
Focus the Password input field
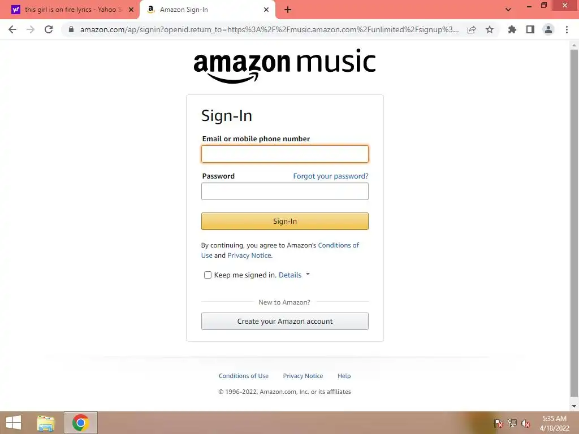click(285, 191)
